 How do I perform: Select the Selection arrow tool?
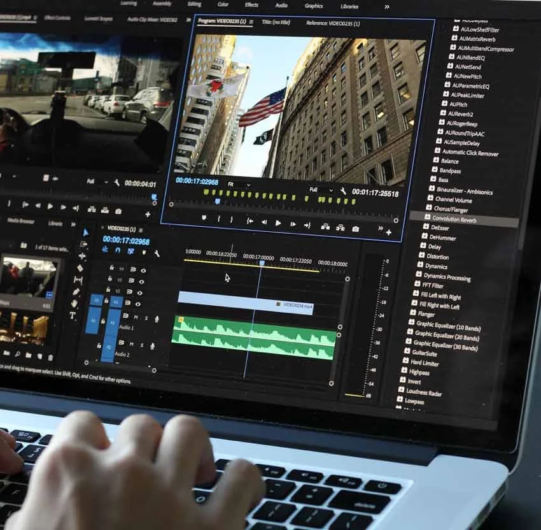pyautogui.click(x=85, y=233)
